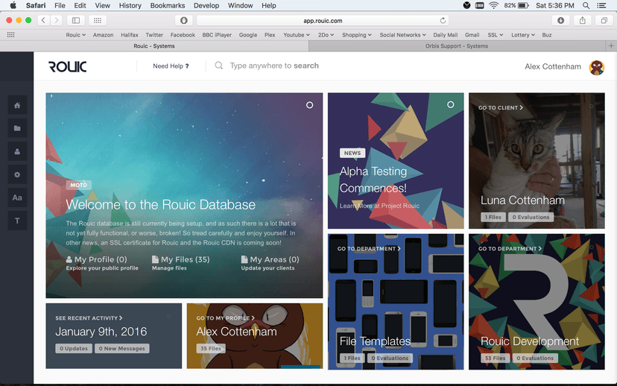Open the Gmail bookmark
The height and width of the screenshot is (386, 617).
click(472, 35)
